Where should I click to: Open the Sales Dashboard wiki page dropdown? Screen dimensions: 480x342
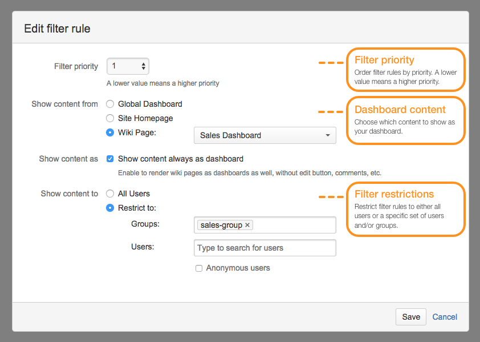click(x=265, y=135)
